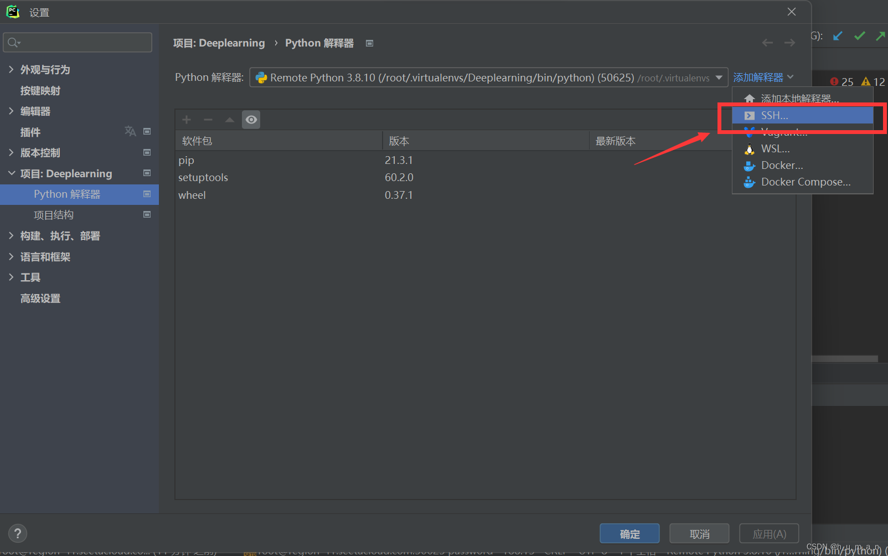Screen dimensions: 888x556
Task: Toggle the show early releases eye icon
Action: coord(251,120)
